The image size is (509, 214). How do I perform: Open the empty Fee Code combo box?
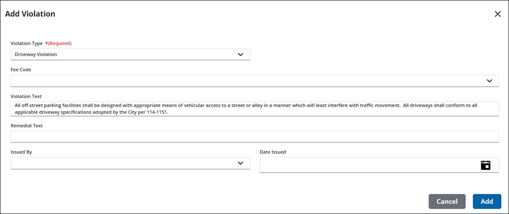coord(245,81)
